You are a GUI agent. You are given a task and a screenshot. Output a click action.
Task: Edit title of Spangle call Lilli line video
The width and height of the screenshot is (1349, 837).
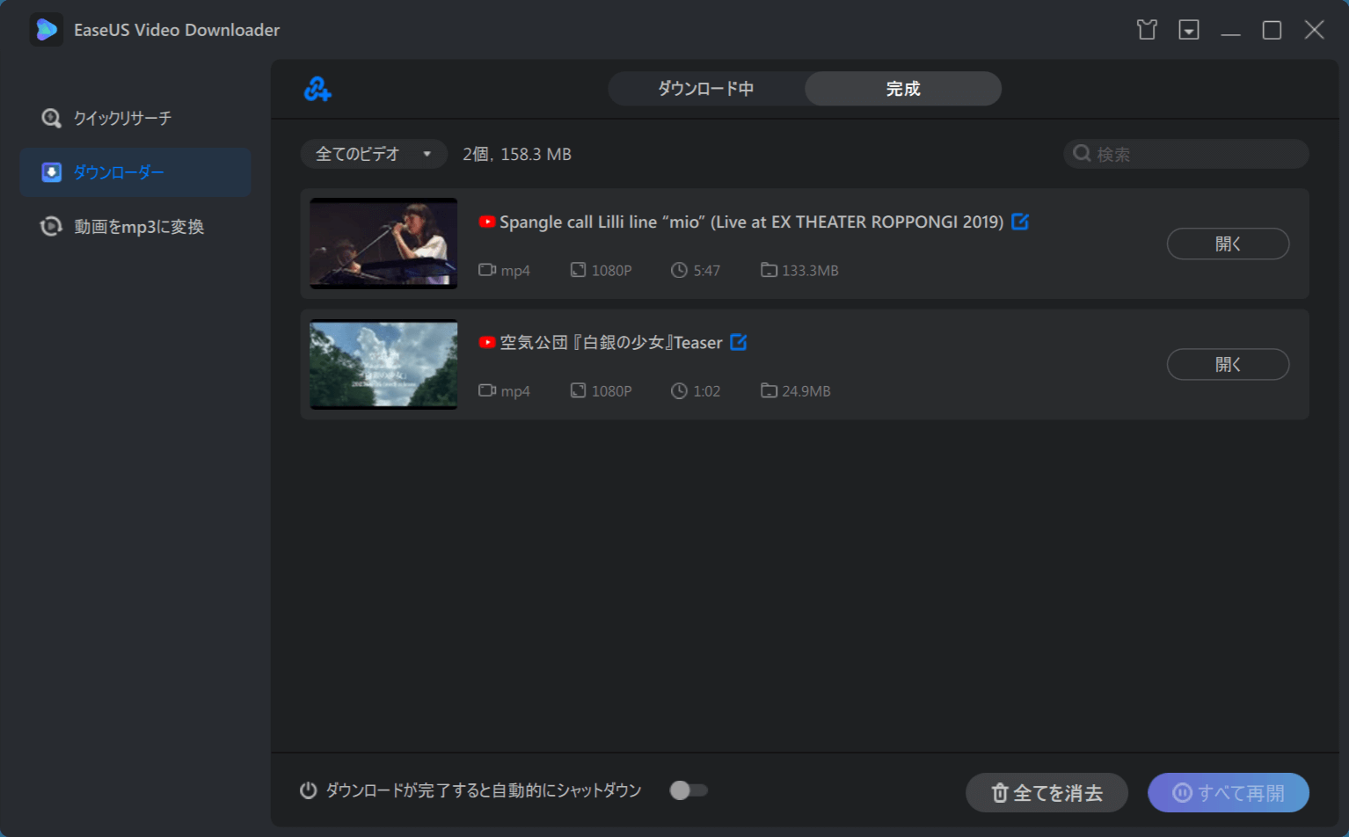(1020, 222)
